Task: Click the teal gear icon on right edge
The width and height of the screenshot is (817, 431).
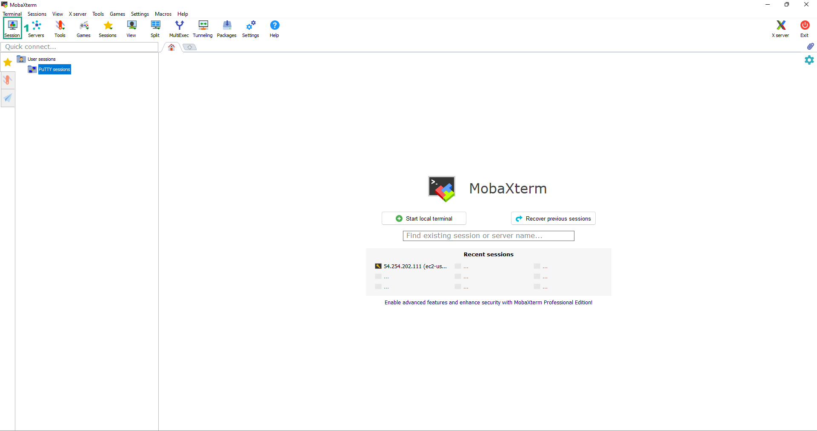Action: 809,60
